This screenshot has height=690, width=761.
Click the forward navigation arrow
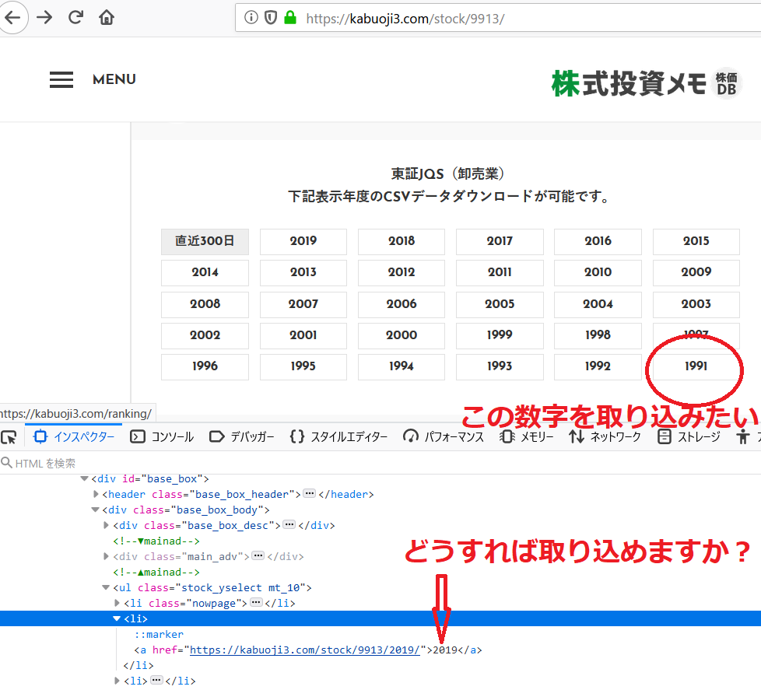44,17
